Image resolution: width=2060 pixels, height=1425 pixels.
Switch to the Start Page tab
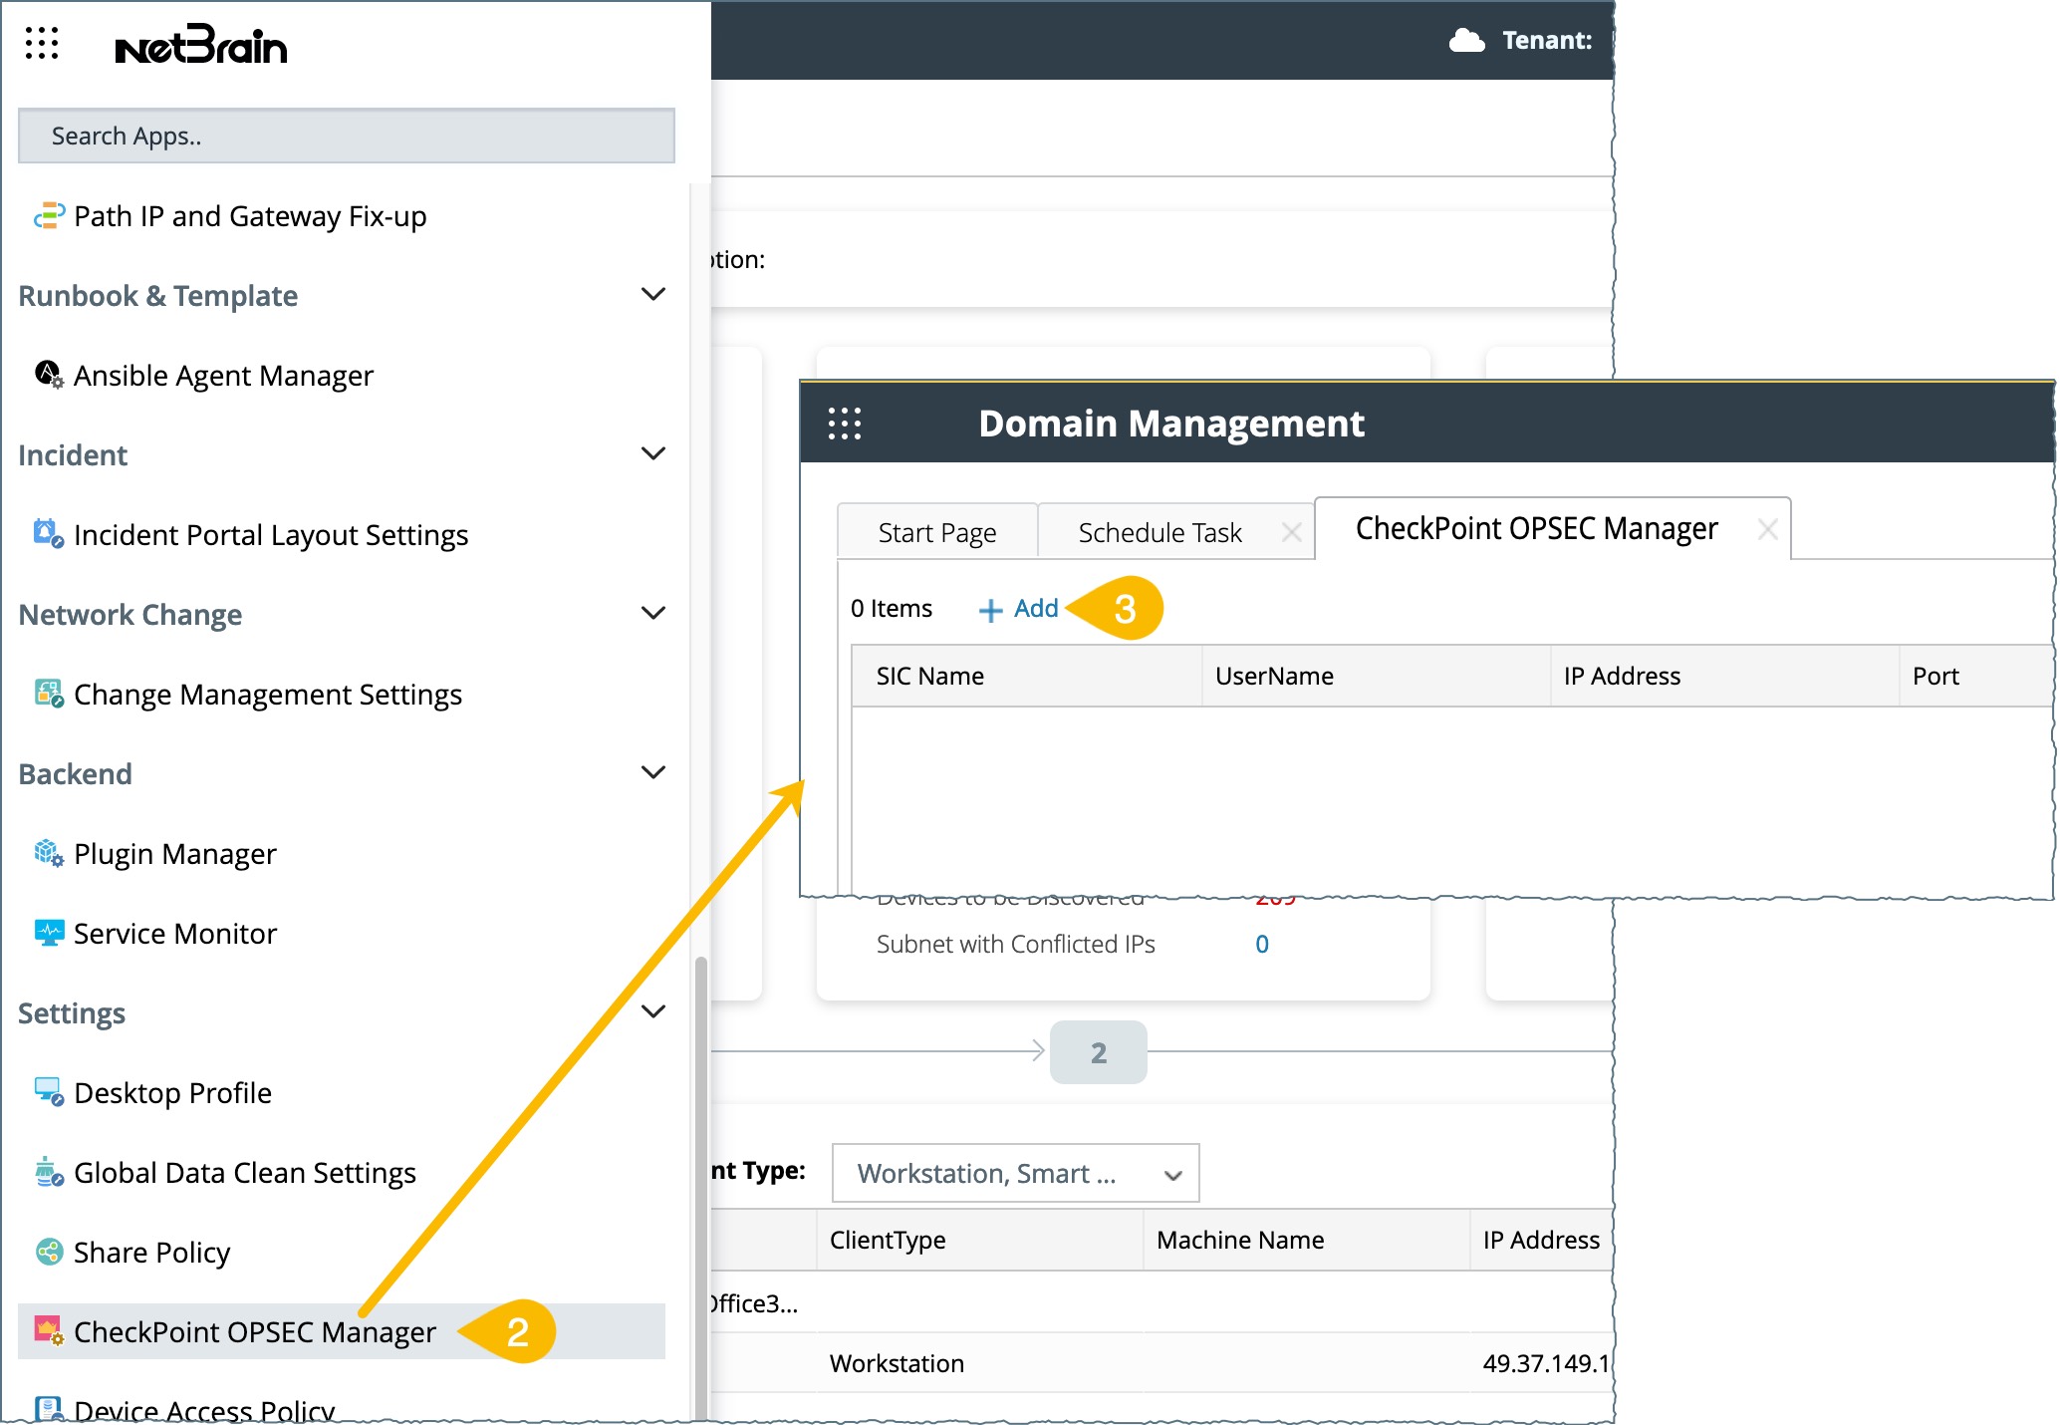click(x=936, y=533)
